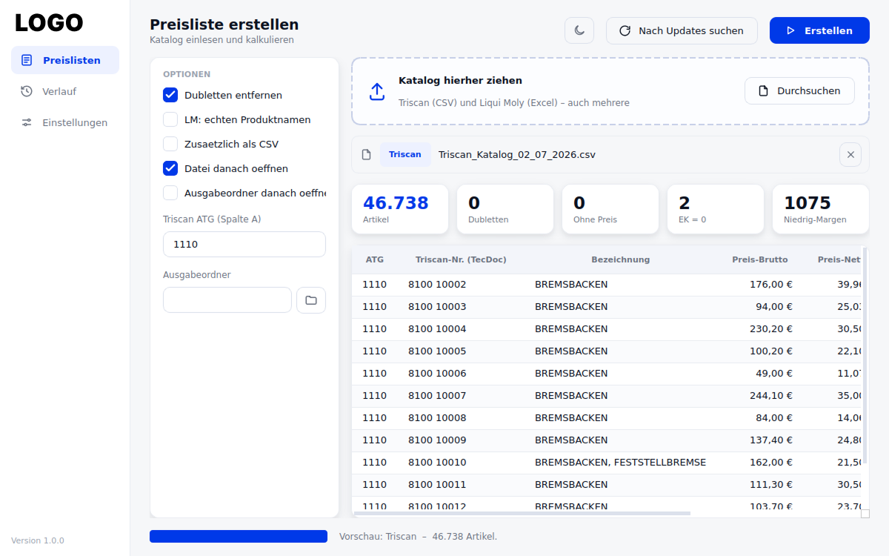Click the LOGO in the sidebar
Image resolution: width=889 pixels, height=556 pixels.
click(49, 23)
